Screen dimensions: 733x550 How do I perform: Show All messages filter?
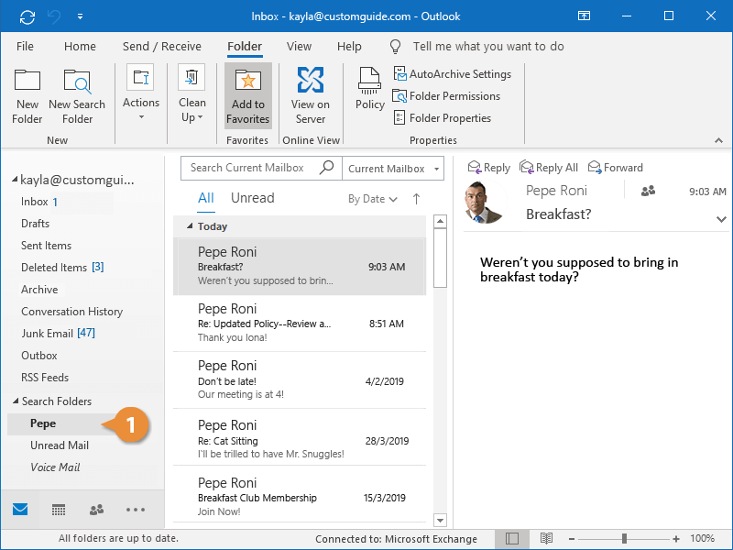(205, 198)
